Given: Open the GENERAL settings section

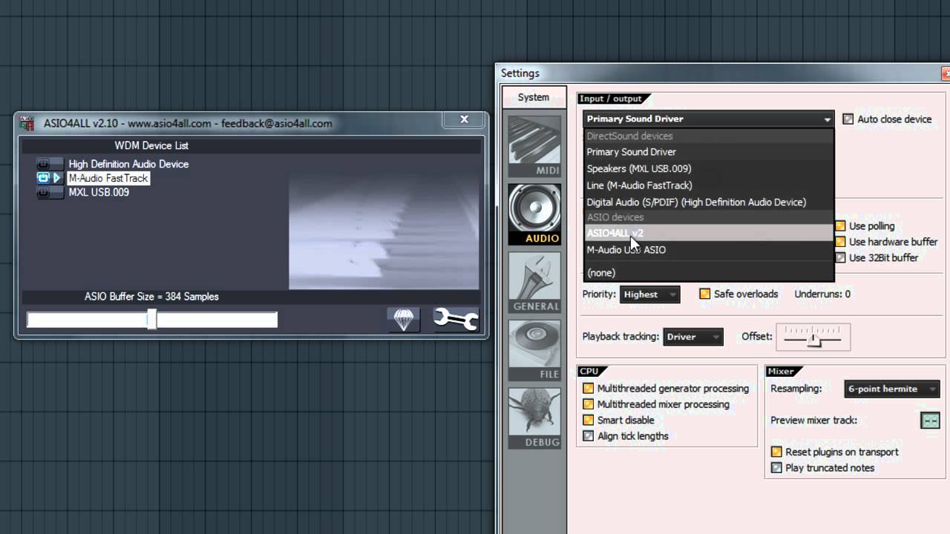Looking at the screenshot, I should coord(534,283).
